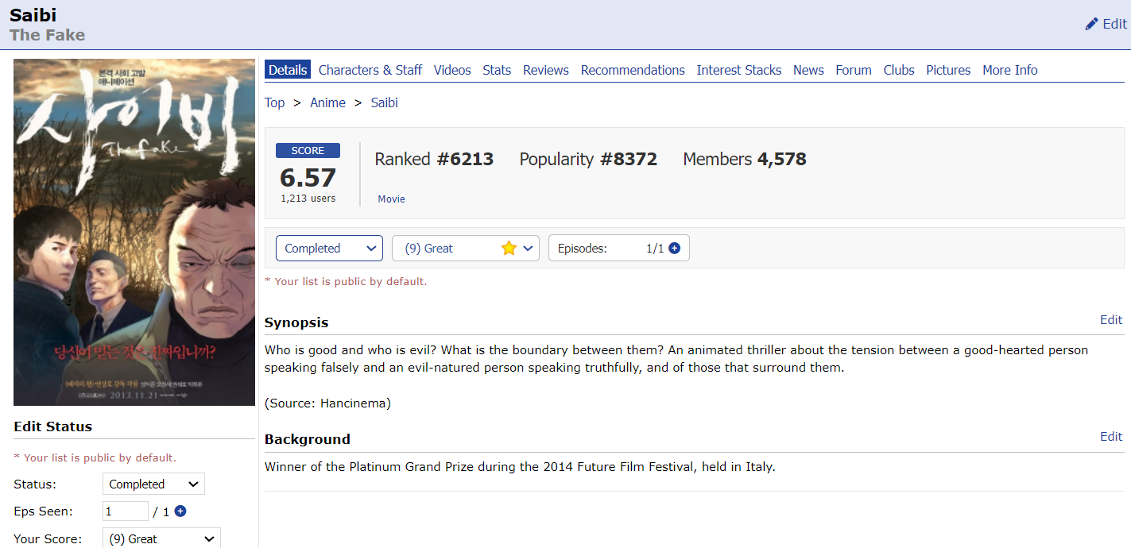Click the plus icon in the Episodes box
Viewport: 1131px width, 548px height.
(674, 249)
